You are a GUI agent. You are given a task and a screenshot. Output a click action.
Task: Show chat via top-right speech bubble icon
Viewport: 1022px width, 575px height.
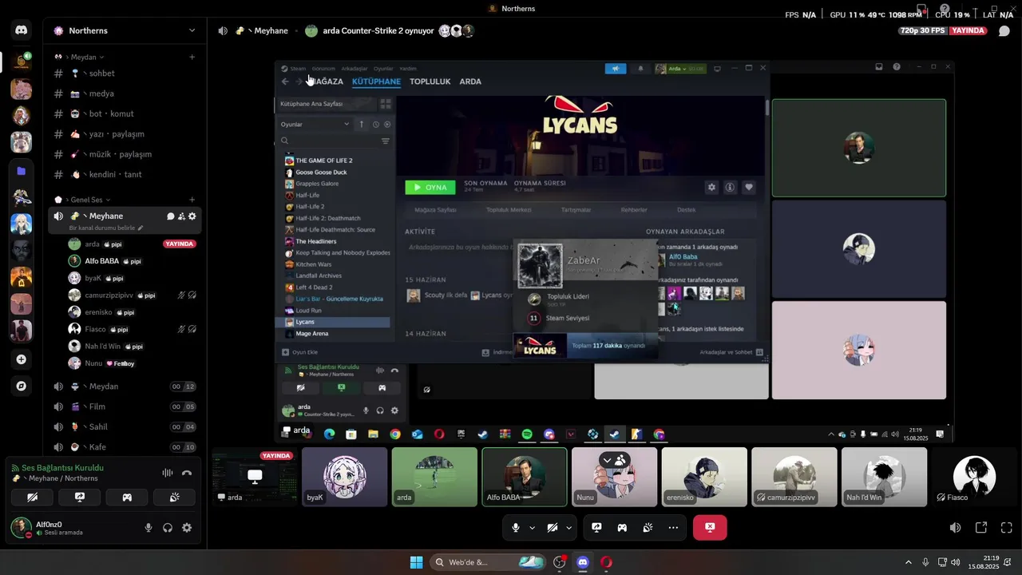tap(1004, 31)
